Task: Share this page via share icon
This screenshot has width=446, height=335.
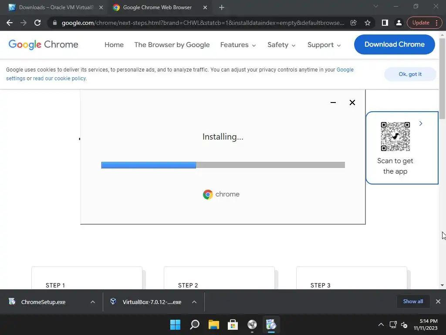Action: [x=353, y=23]
